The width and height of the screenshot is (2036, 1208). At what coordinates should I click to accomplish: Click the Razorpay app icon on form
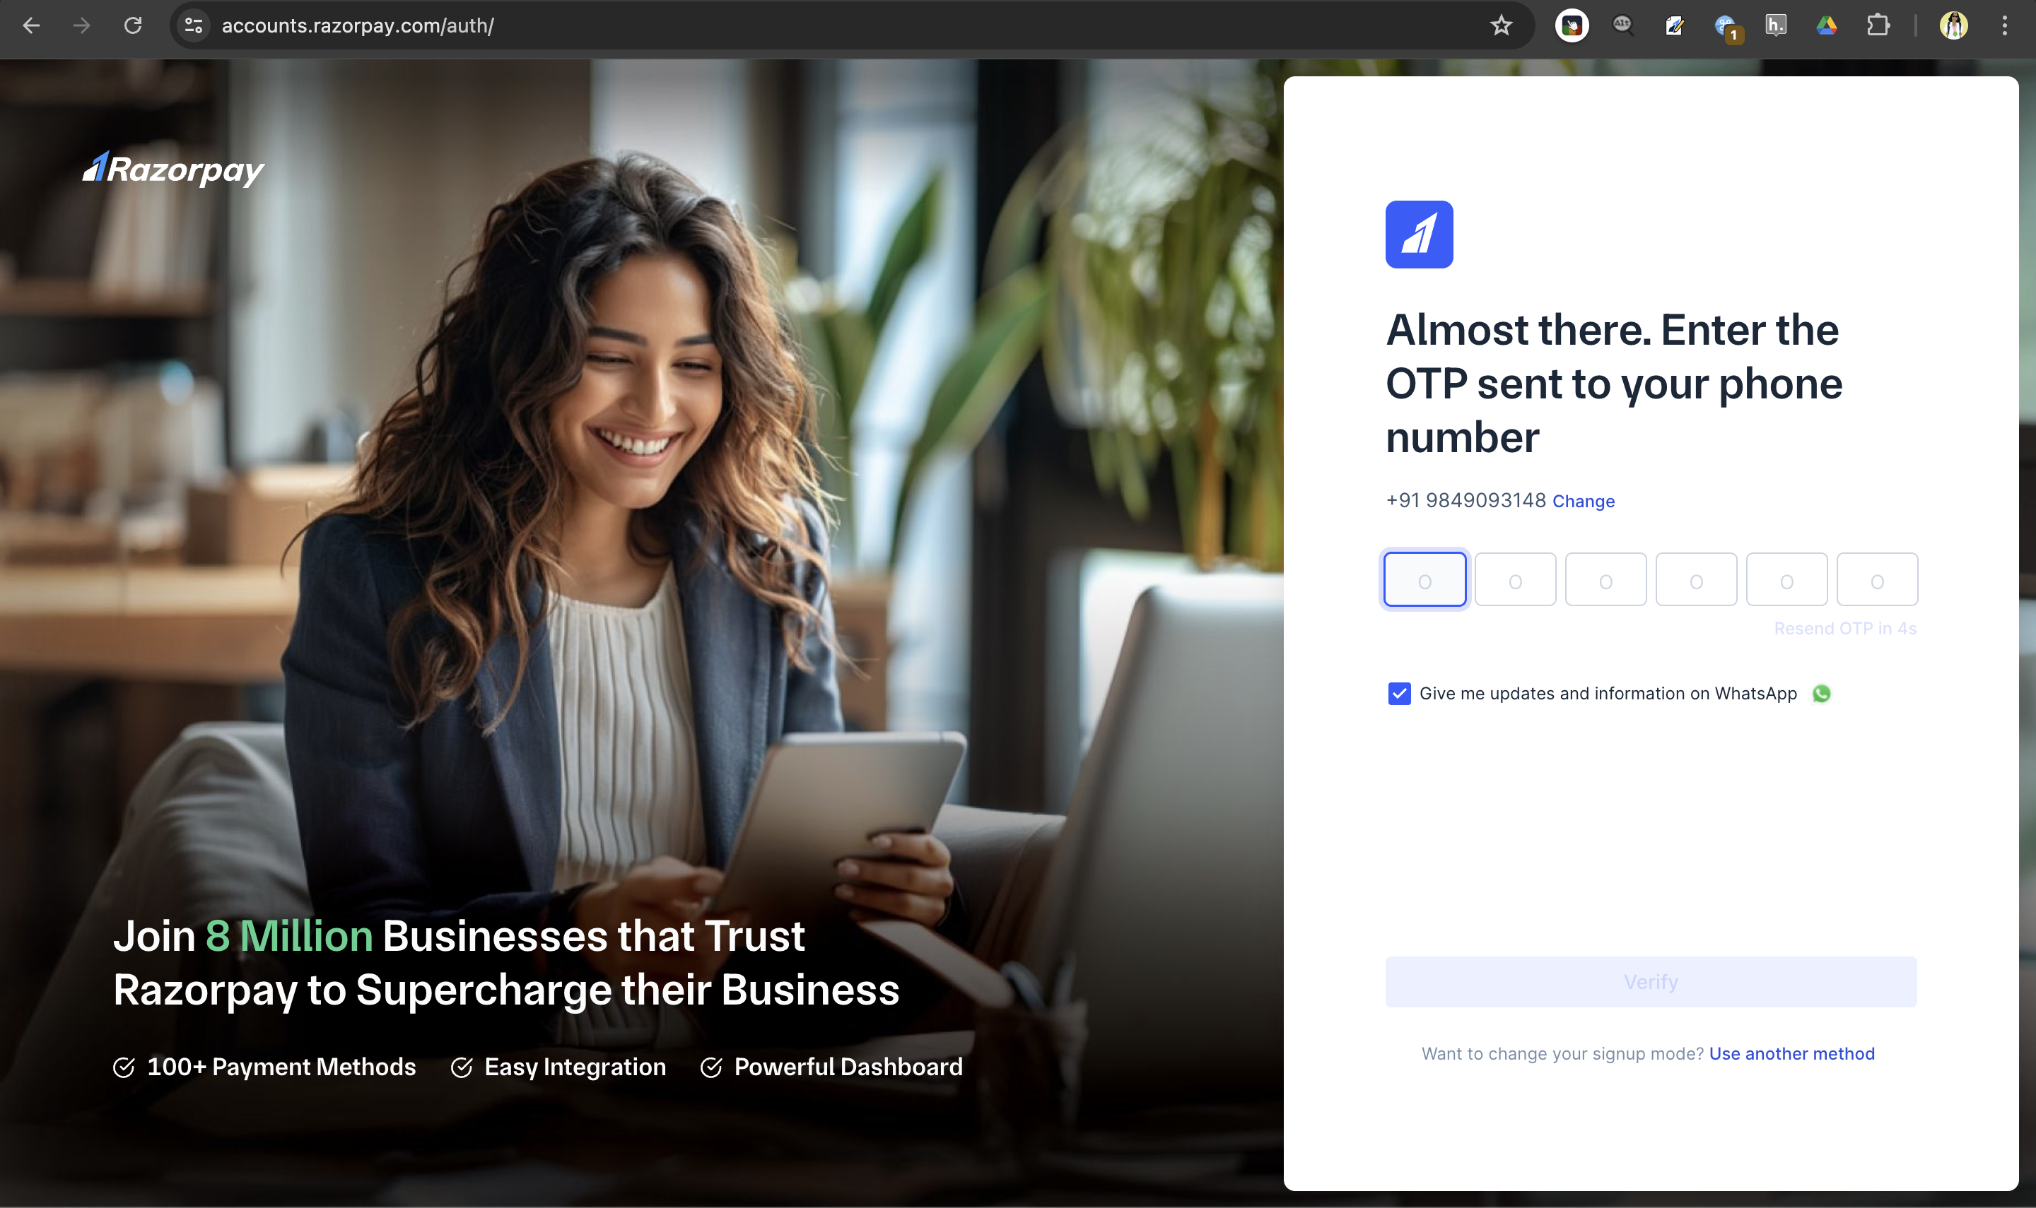point(1419,235)
